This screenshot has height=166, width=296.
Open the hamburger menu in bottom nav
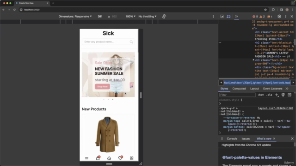click(x=86, y=158)
